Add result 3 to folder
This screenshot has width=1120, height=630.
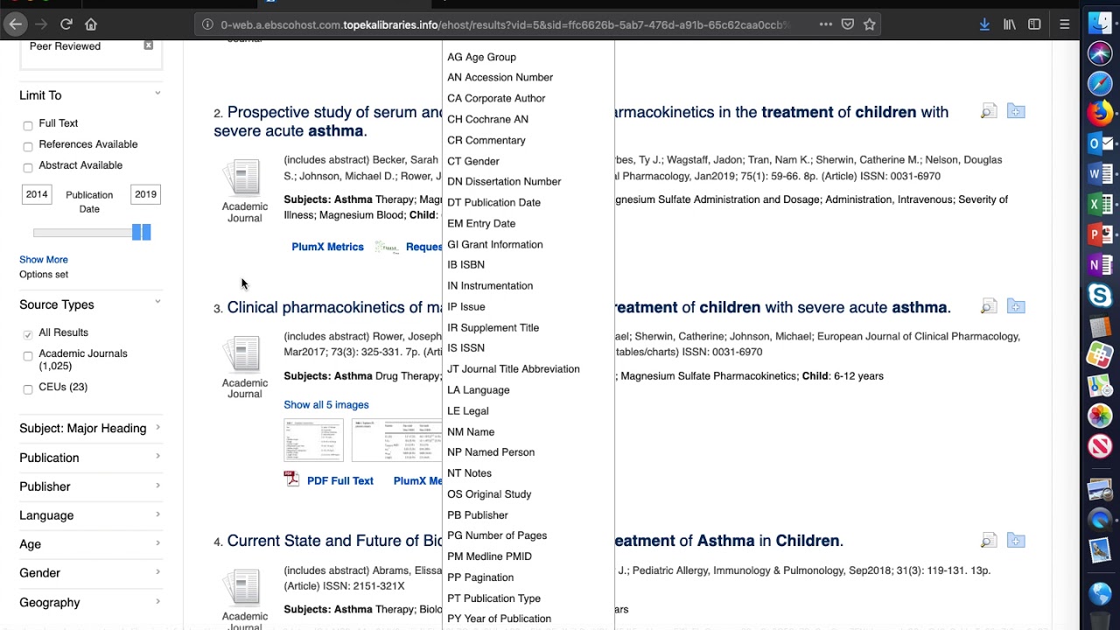click(1016, 307)
